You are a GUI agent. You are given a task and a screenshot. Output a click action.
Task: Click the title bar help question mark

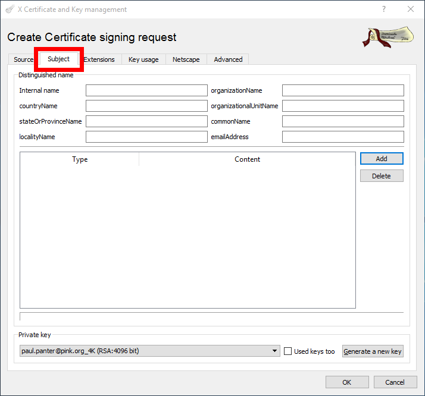tap(384, 10)
